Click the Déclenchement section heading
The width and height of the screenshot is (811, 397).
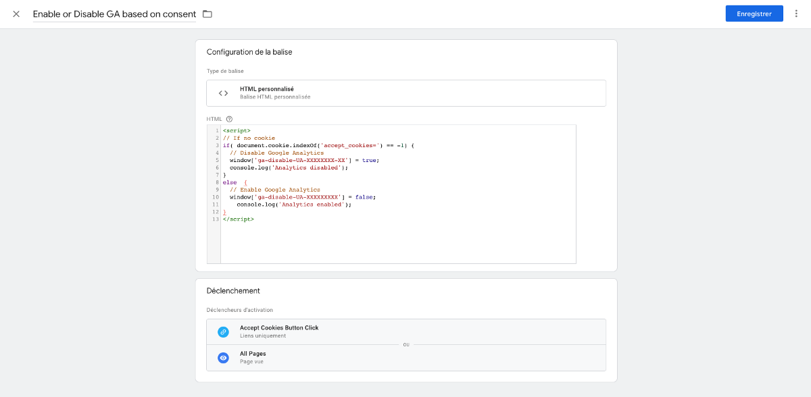[233, 291]
